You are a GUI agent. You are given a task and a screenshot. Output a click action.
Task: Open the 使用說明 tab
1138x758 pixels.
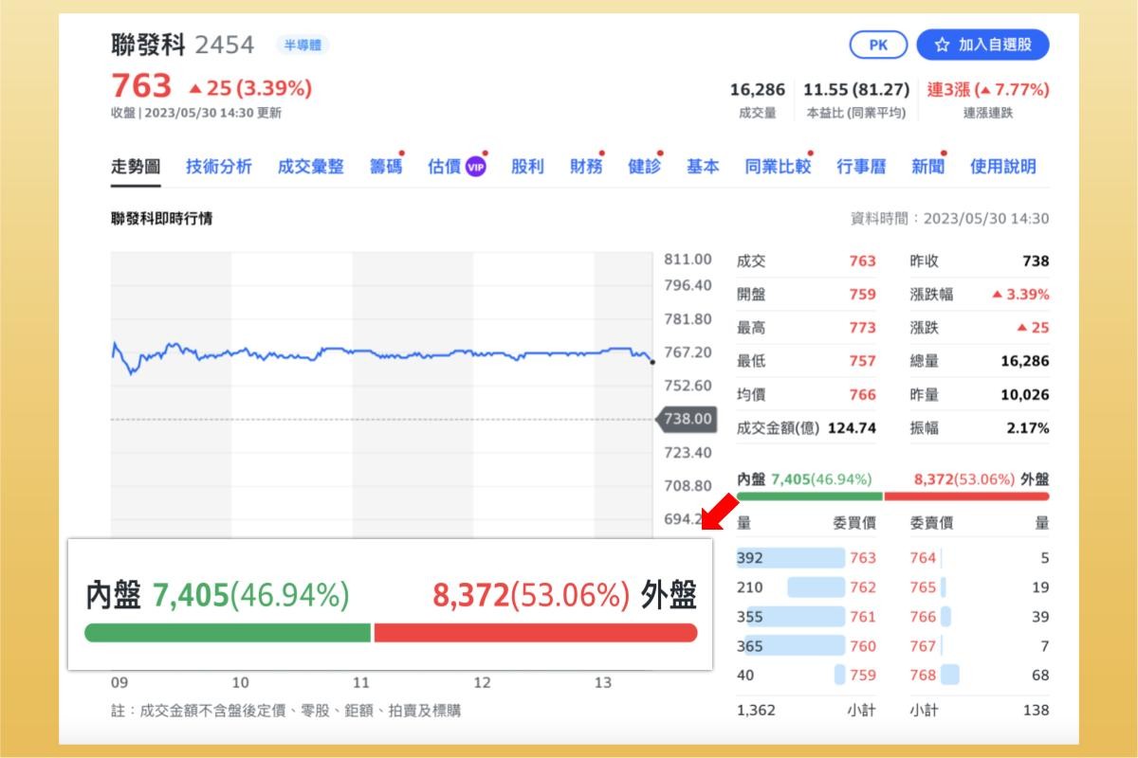(1003, 167)
